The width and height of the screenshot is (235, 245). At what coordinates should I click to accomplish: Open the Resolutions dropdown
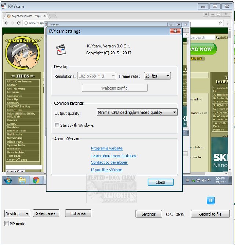(x=97, y=76)
